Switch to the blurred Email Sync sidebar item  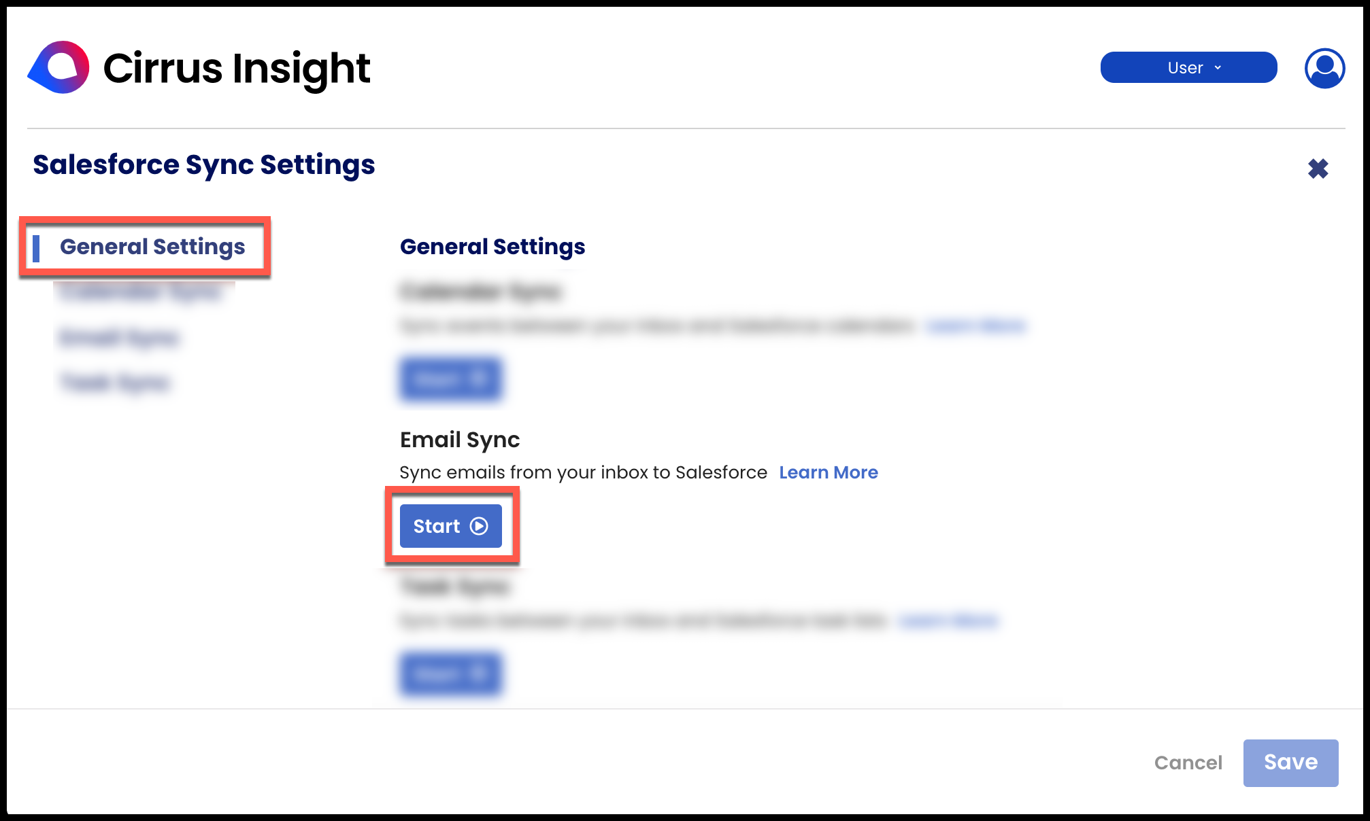(119, 338)
